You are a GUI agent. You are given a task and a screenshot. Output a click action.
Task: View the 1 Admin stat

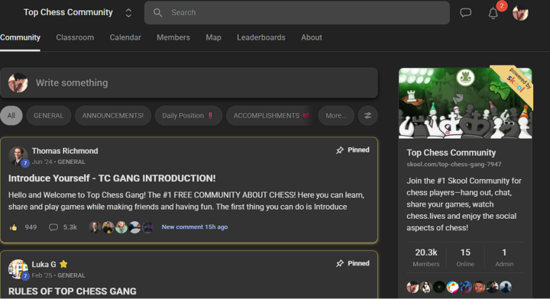(x=504, y=257)
